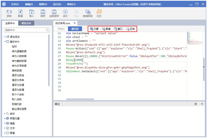
Task: Select the 取随机数 command
Action: [x=17, y=104]
